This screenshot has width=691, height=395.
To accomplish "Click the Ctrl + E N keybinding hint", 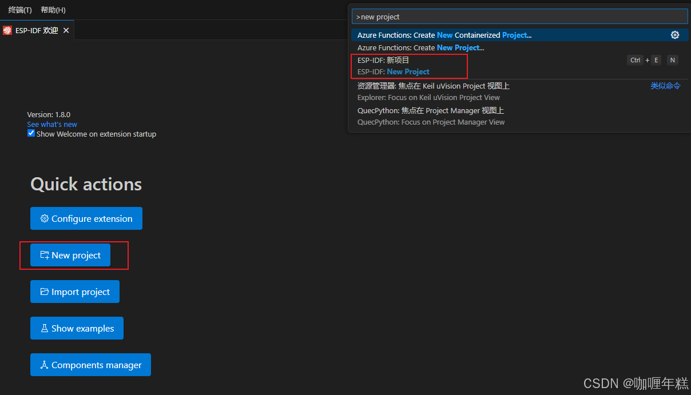I will point(653,60).
